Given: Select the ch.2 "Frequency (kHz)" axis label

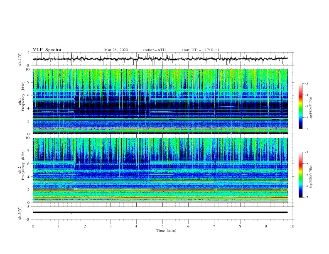Looking at the screenshot, I should (23, 165).
